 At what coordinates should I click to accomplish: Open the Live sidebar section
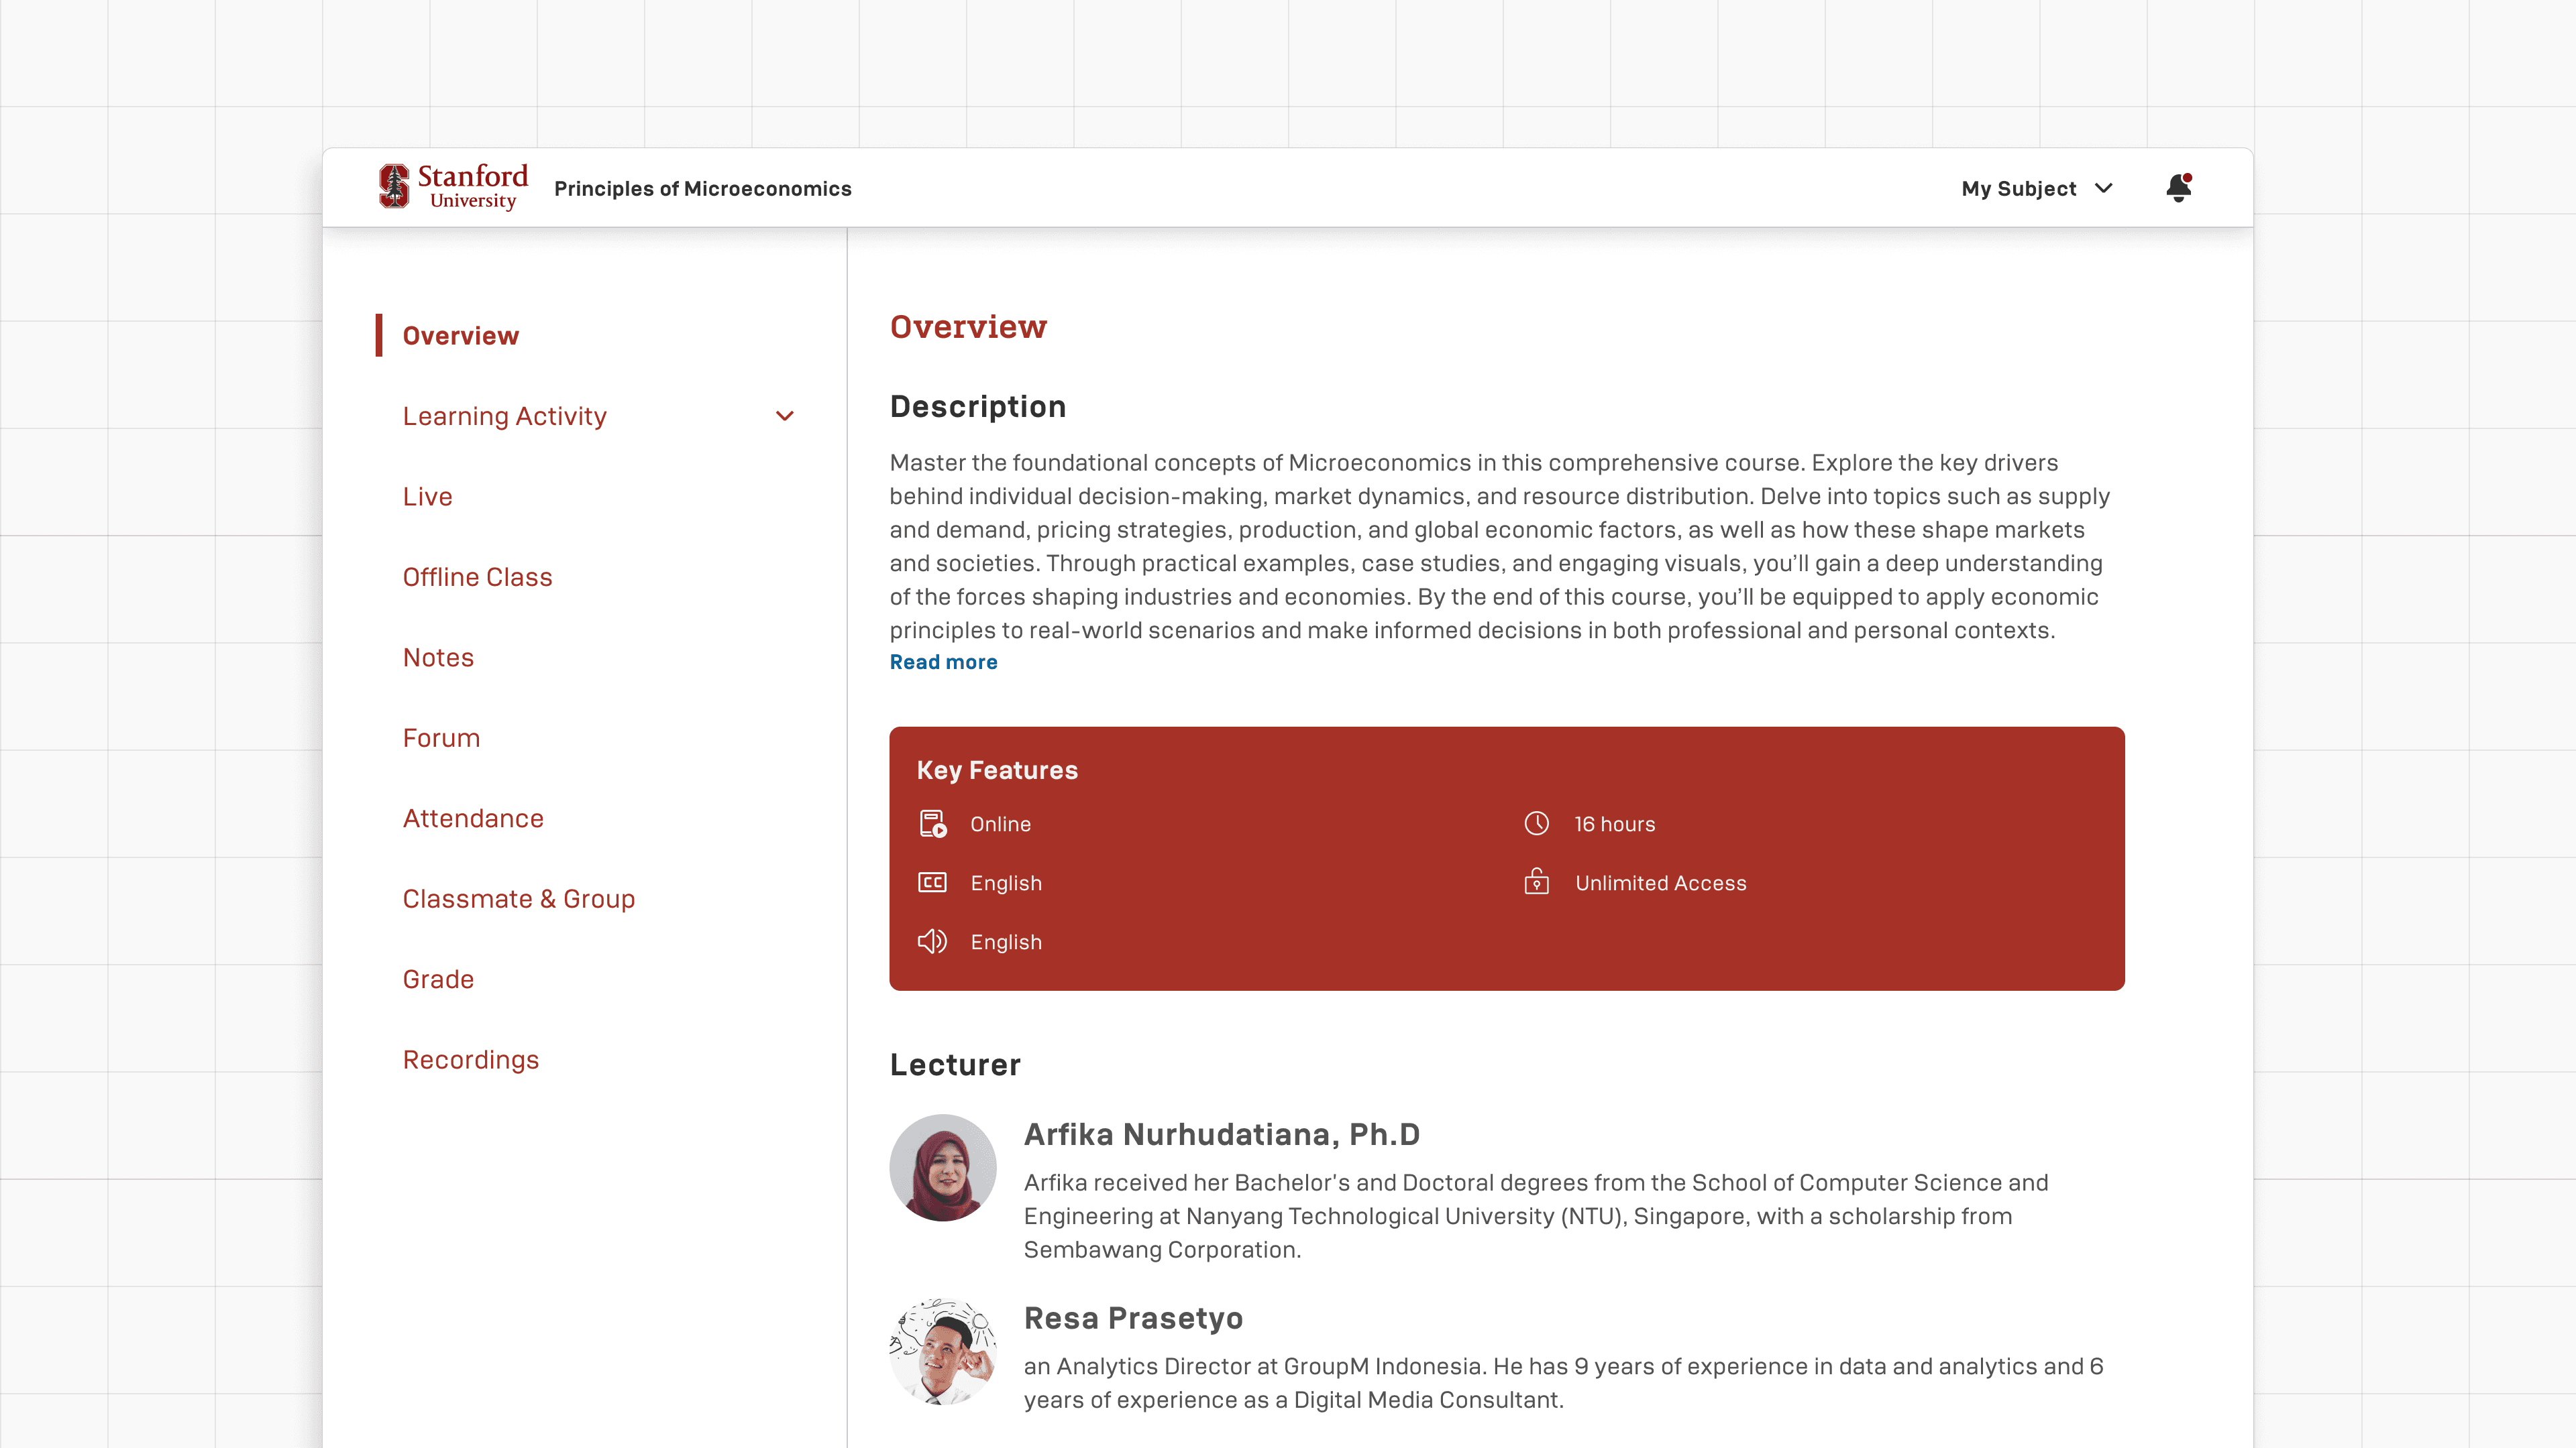(x=427, y=497)
